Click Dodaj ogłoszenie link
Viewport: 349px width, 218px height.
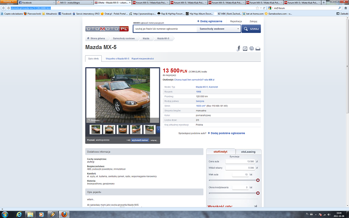tap(210, 21)
